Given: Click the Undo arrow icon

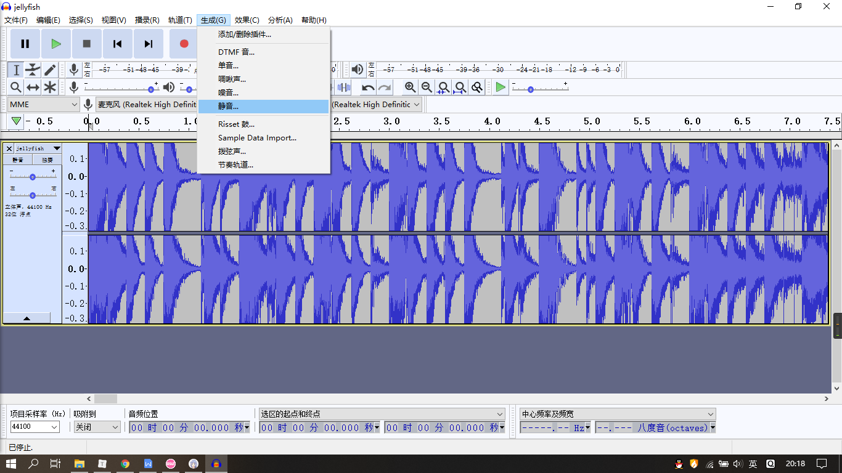Looking at the screenshot, I should (368, 87).
